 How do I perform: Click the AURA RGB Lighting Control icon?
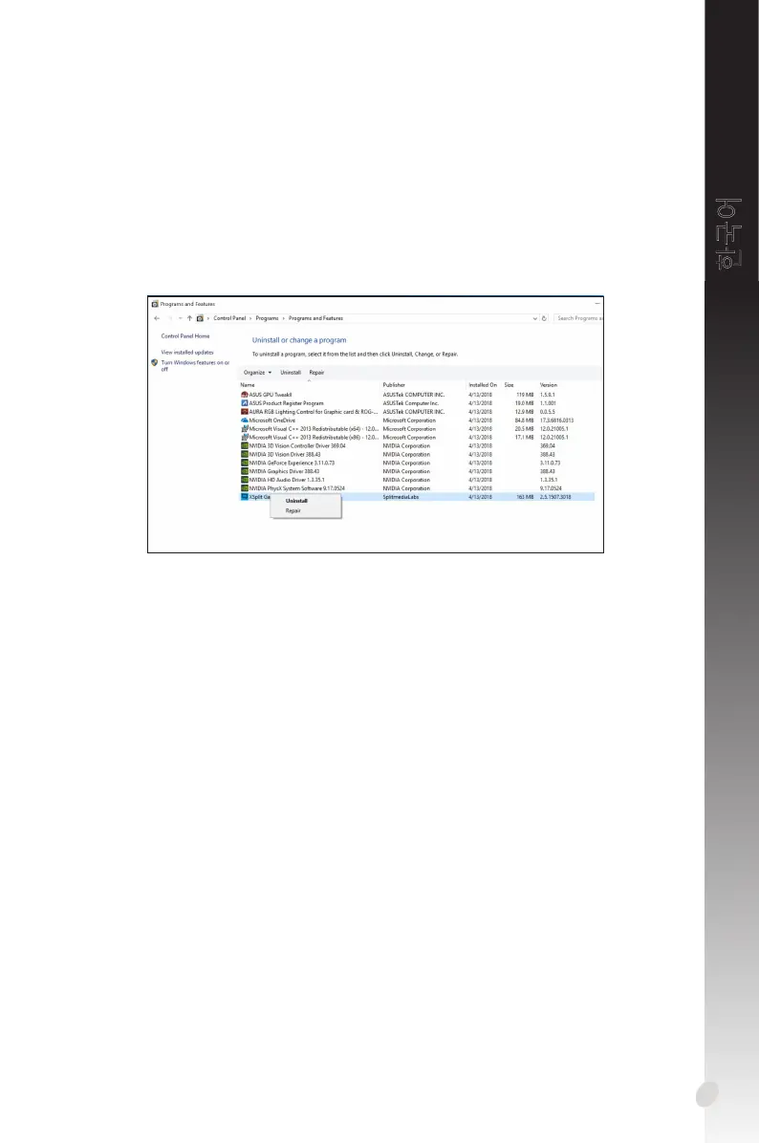click(245, 412)
